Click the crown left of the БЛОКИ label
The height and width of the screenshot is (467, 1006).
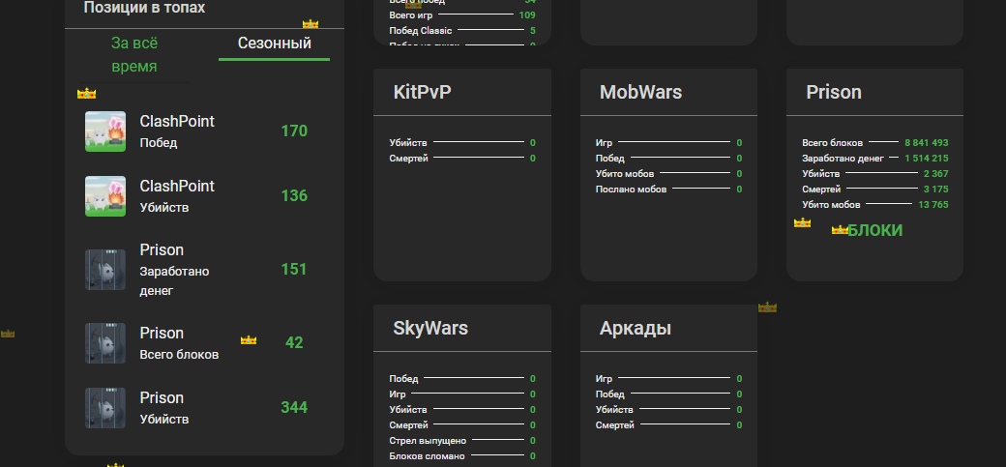tap(840, 230)
